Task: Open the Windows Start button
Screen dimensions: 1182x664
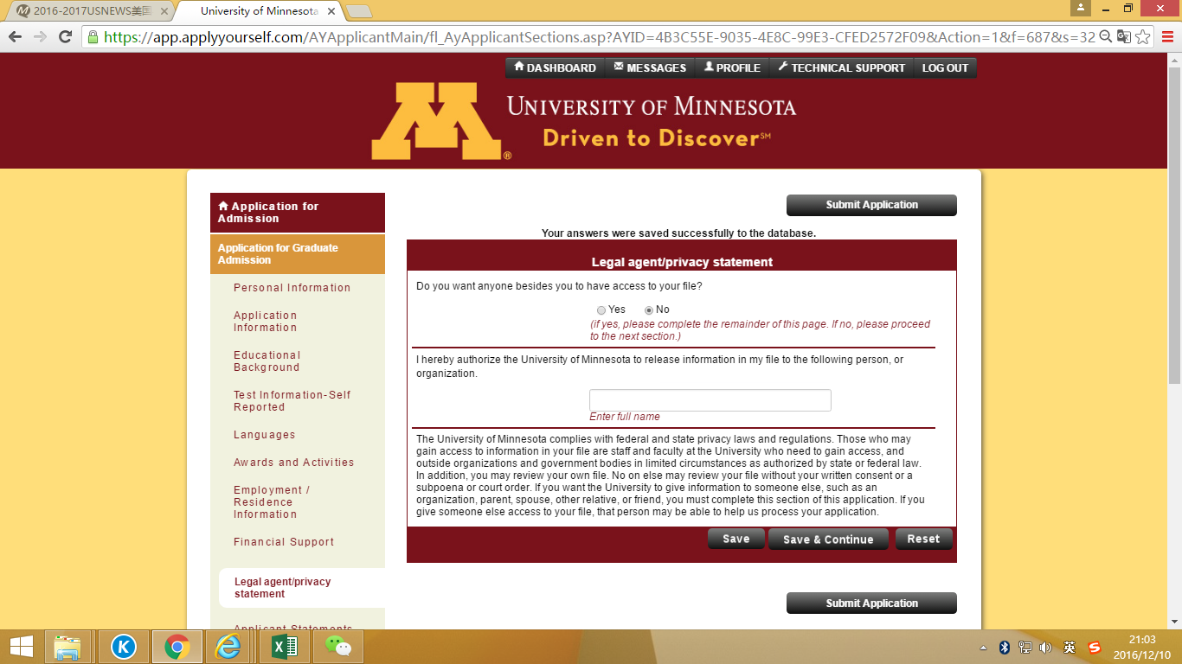Action: point(21,647)
